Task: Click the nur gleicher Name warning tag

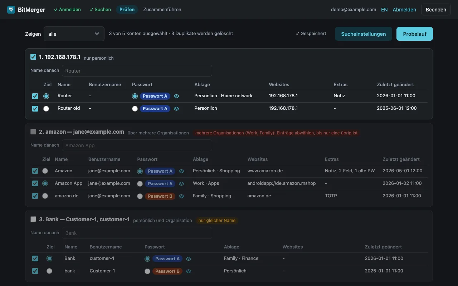Action: point(217,221)
